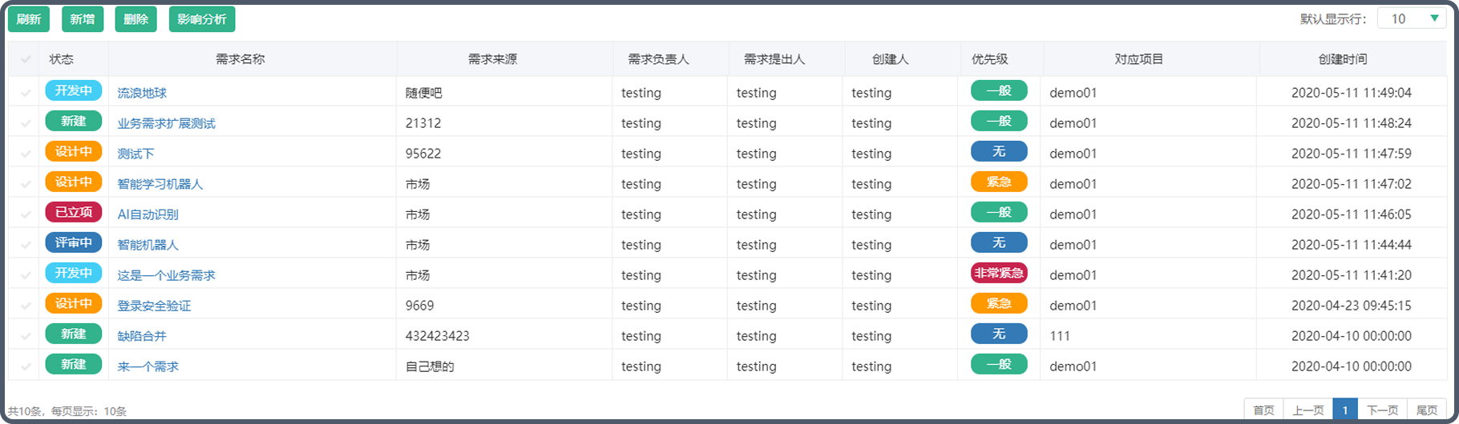Open 影响分析 impact analysis
This screenshot has width=1459, height=424.
[202, 19]
